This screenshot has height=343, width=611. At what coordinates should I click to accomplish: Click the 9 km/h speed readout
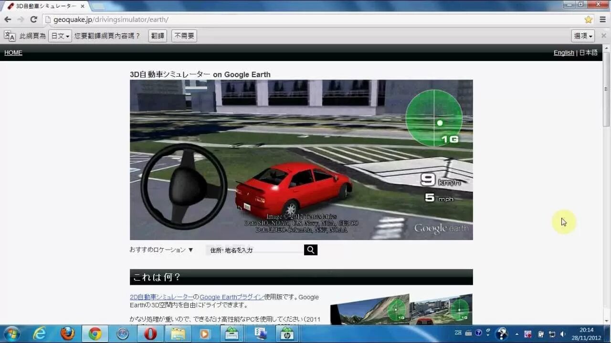click(x=441, y=180)
